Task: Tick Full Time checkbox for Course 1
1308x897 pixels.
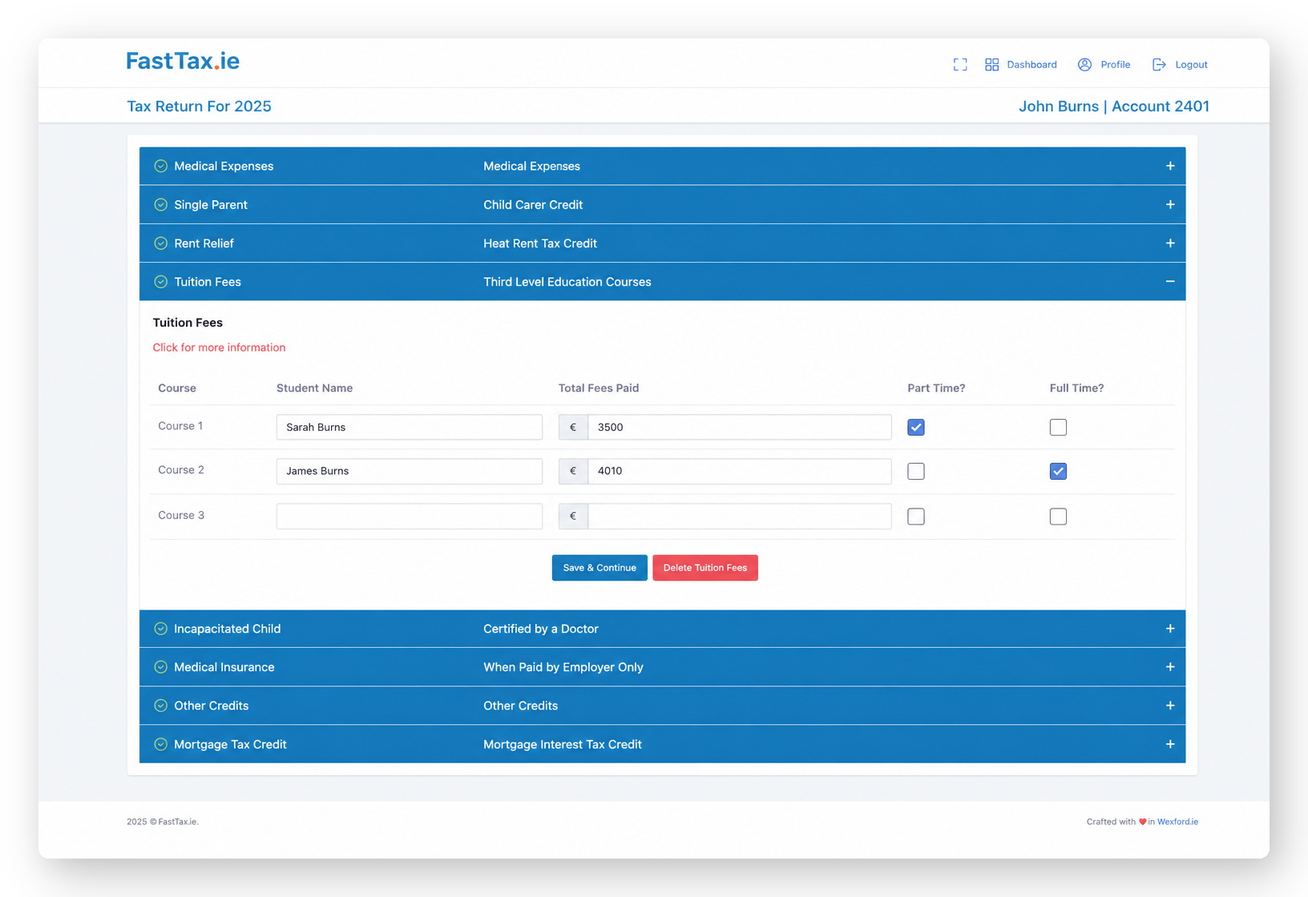Action: (x=1058, y=427)
